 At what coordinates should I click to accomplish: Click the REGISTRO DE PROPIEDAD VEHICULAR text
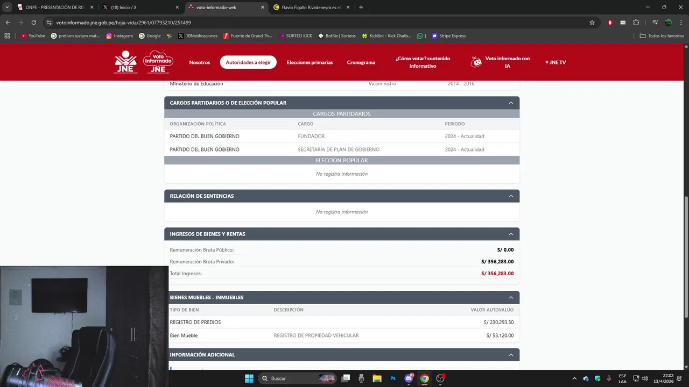pyautogui.click(x=316, y=335)
